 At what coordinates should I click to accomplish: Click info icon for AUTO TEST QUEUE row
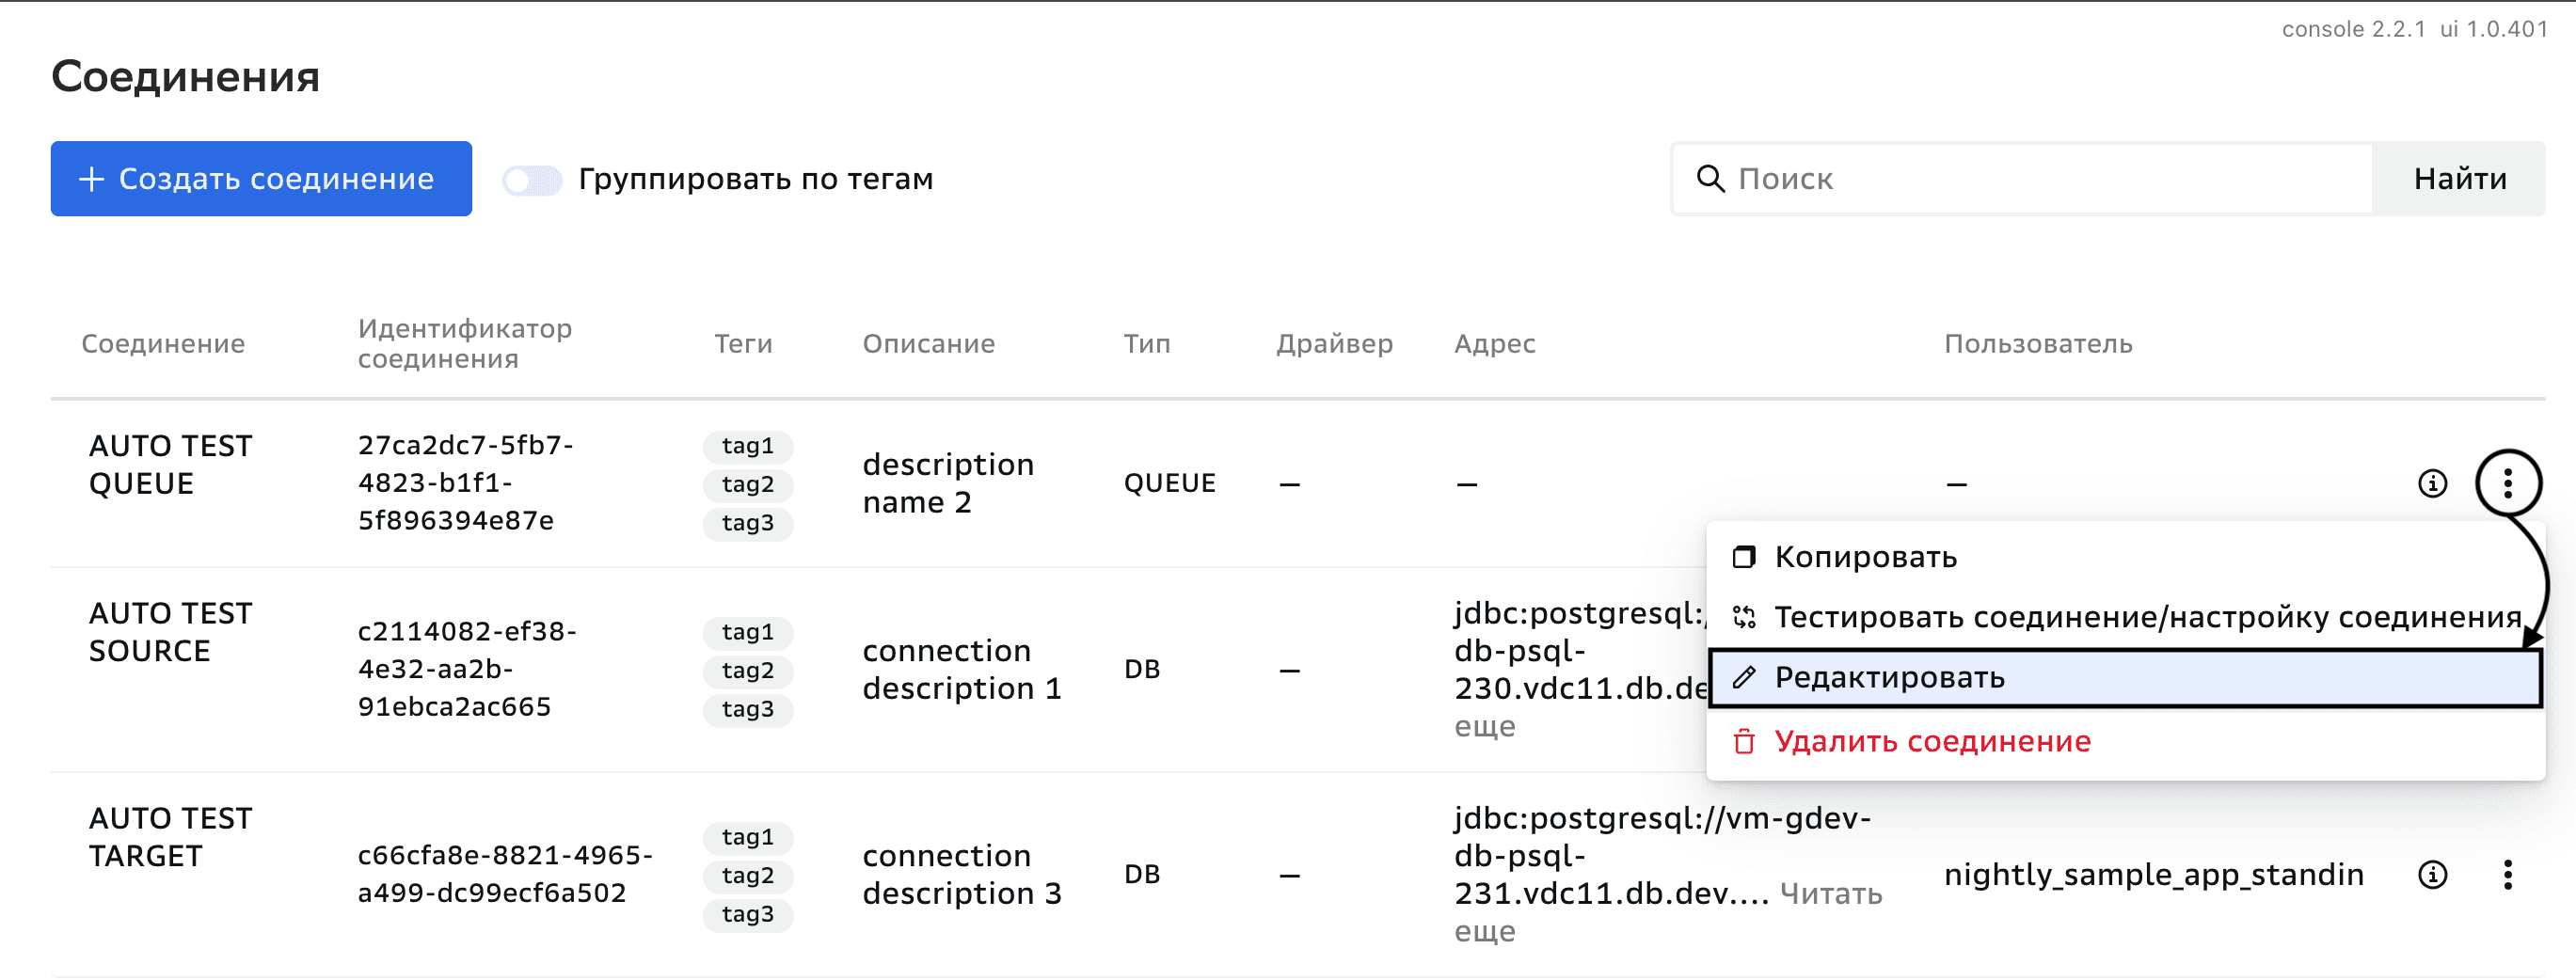click(2432, 484)
